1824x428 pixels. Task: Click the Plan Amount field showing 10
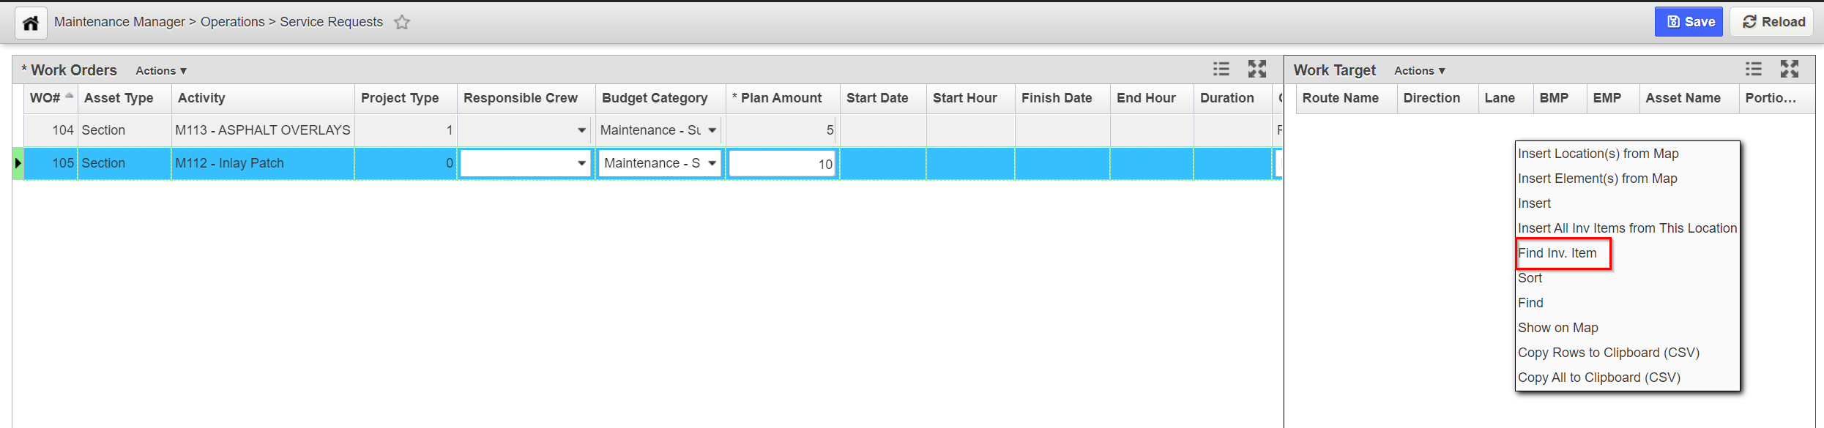[x=782, y=164]
